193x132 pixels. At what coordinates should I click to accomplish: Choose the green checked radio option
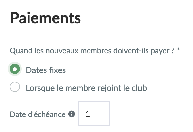(x=15, y=69)
